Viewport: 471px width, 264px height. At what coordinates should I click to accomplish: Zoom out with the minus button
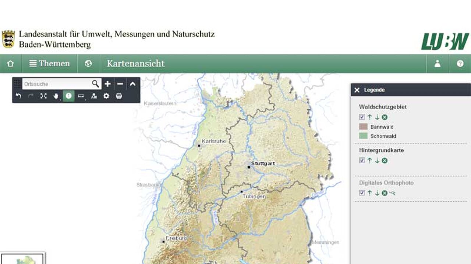click(120, 84)
